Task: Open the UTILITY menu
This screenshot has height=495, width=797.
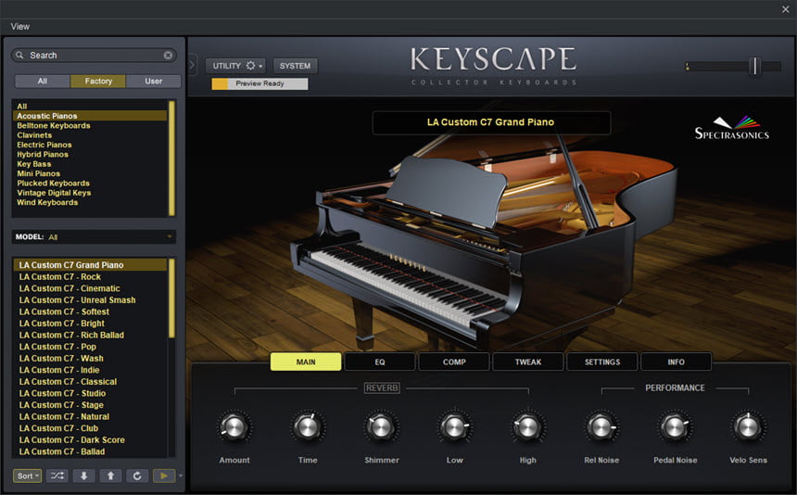Action: tap(235, 66)
